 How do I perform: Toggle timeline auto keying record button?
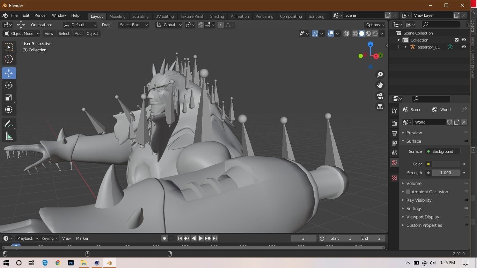click(x=164, y=238)
